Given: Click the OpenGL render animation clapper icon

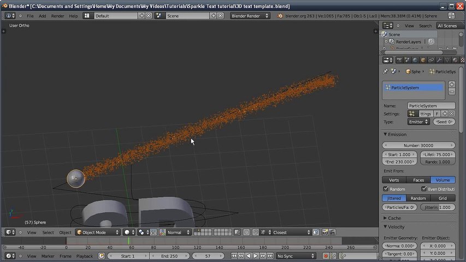Looking at the screenshot, I should pyautogui.click(x=332, y=233).
